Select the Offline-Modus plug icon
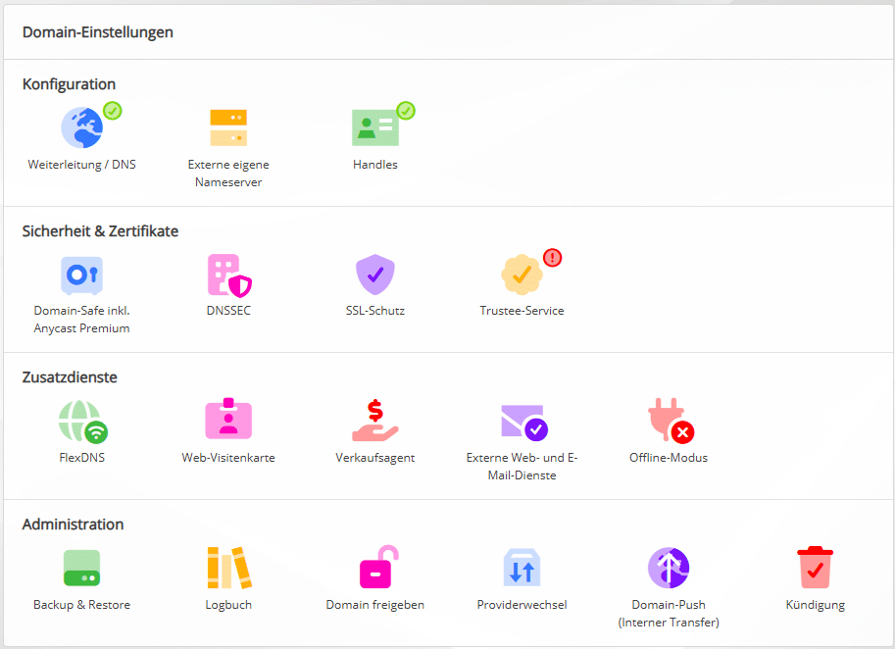Image resolution: width=895 pixels, height=649 pixels. (x=671, y=421)
